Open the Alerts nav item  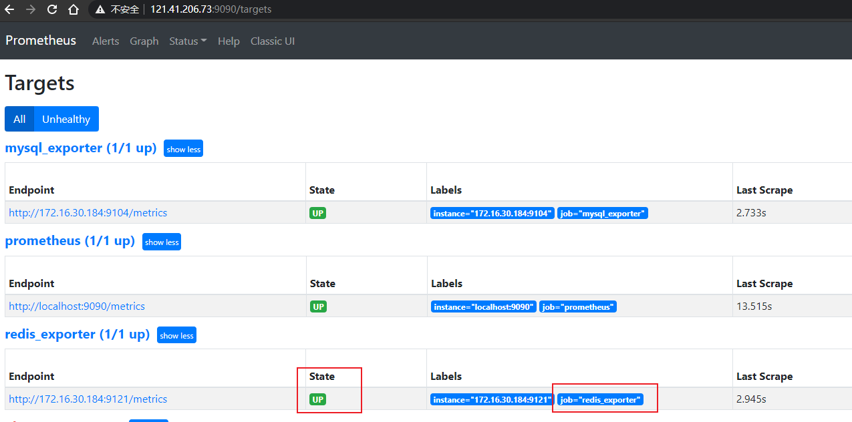coord(106,41)
